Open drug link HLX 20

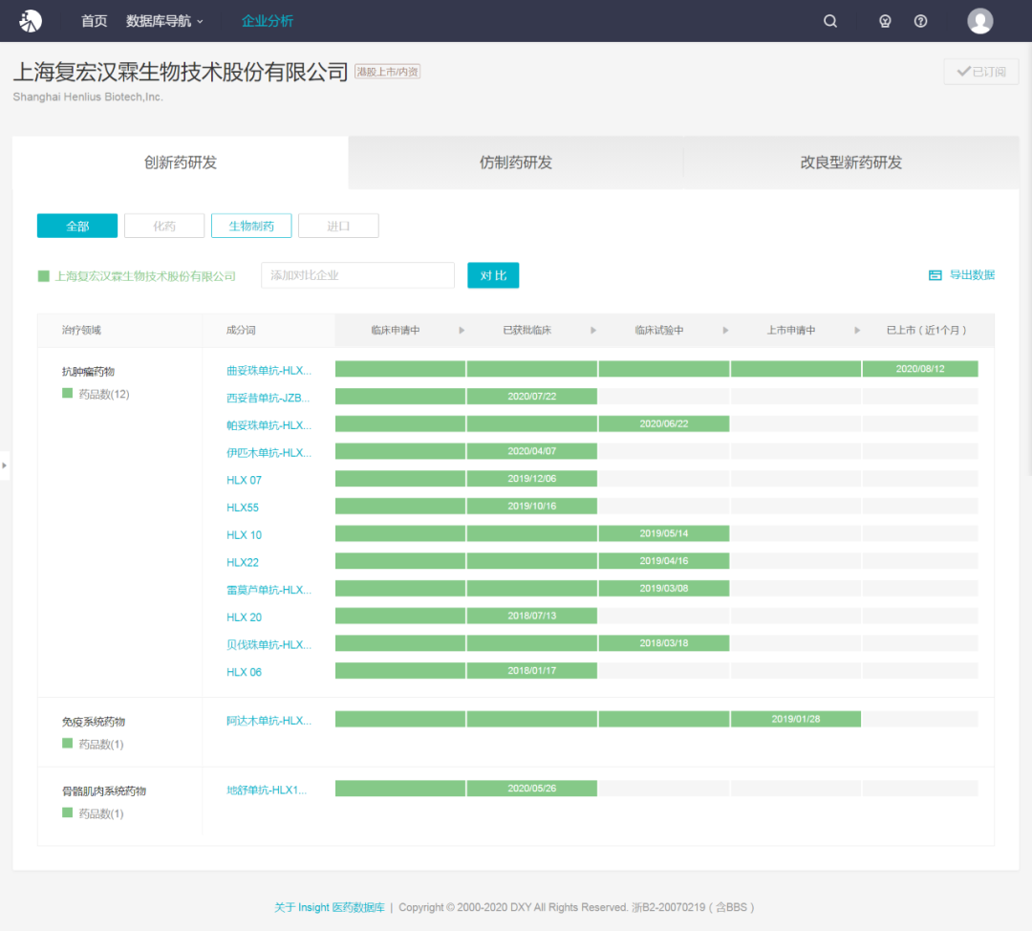click(244, 617)
